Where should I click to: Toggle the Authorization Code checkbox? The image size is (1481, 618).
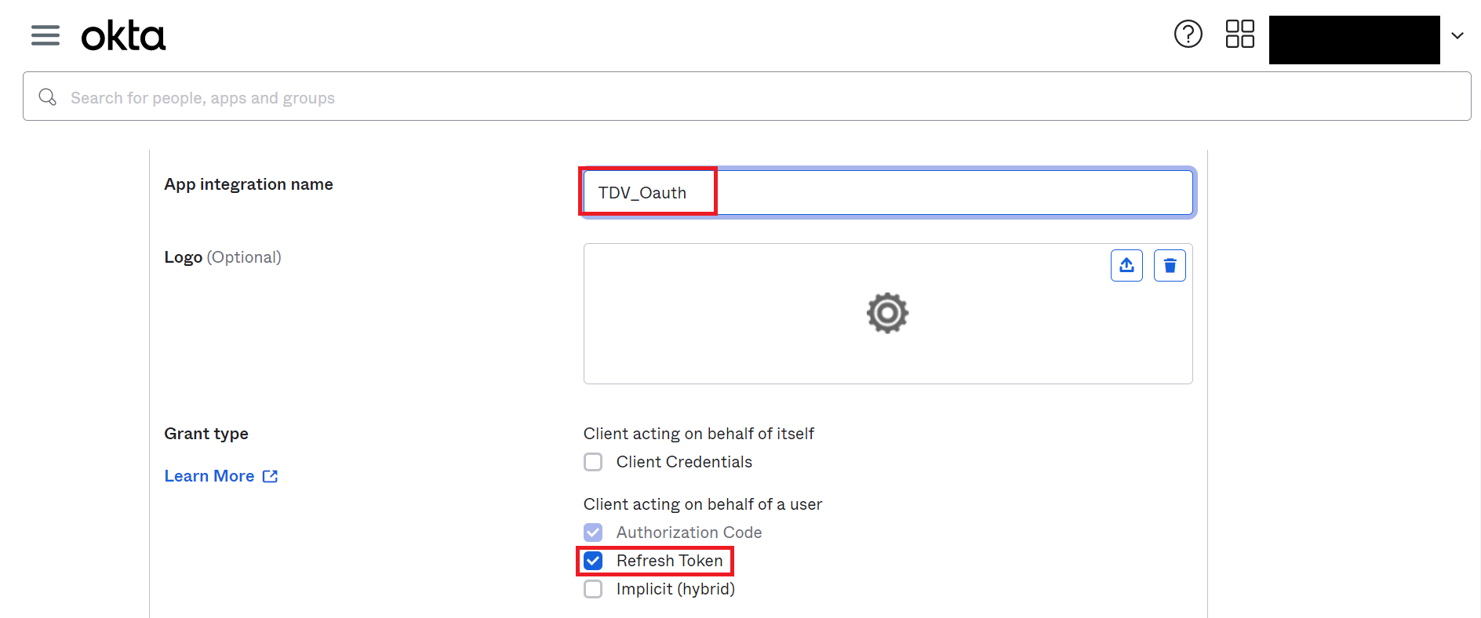click(x=593, y=533)
